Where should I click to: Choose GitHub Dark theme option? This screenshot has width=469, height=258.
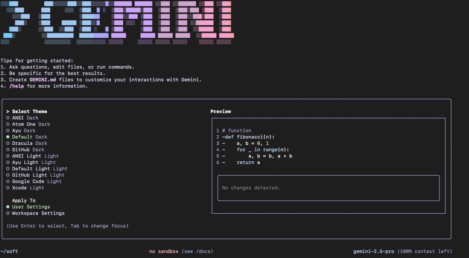click(25, 150)
